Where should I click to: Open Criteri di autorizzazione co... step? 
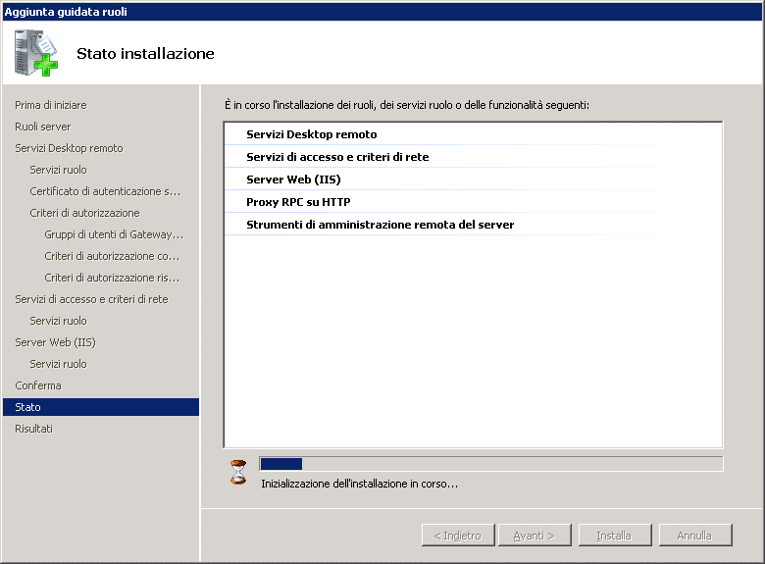click(112, 256)
